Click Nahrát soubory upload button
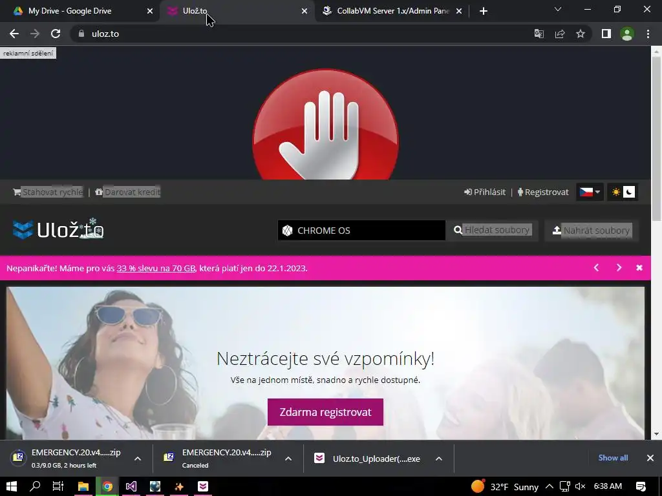Image resolution: width=662 pixels, height=496 pixels. tap(592, 231)
